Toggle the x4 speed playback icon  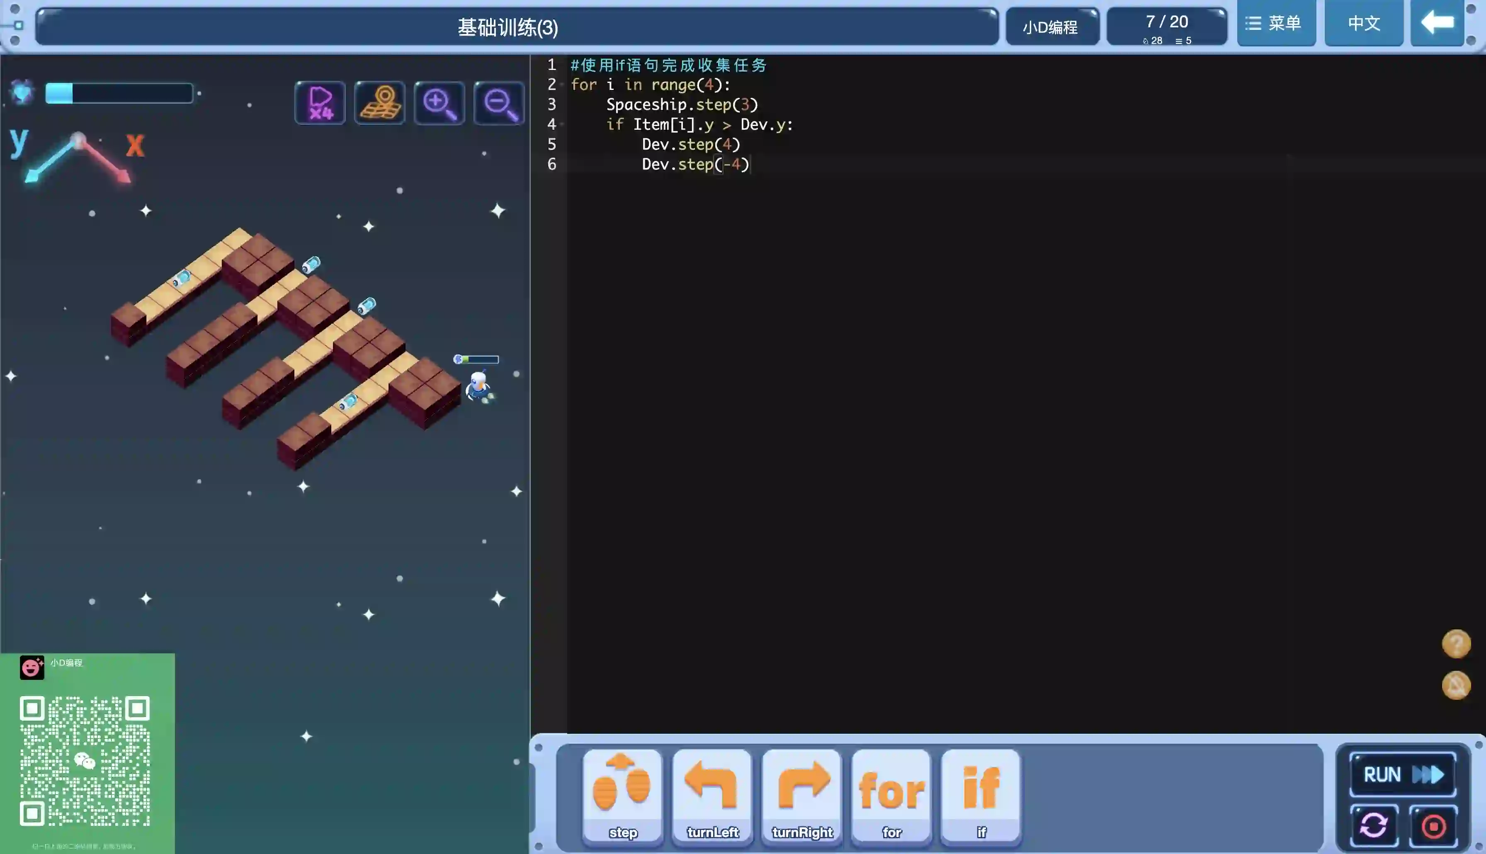(x=320, y=103)
